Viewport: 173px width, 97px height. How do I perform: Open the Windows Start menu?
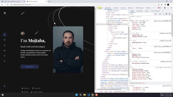[x=76, y=95]
